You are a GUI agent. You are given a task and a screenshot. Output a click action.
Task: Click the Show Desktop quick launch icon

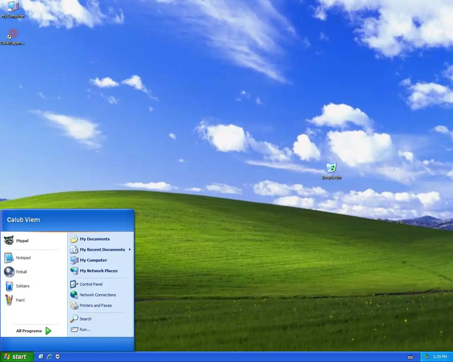click(x=41, y=357)
